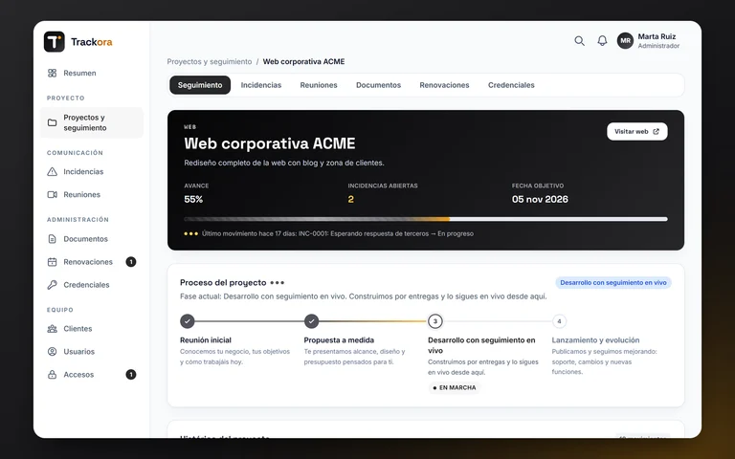Image resolution: width=735 pixels, height=459 pixels.
Task: Click the Propuesta a medida completed checkmark
Action: 311,321
